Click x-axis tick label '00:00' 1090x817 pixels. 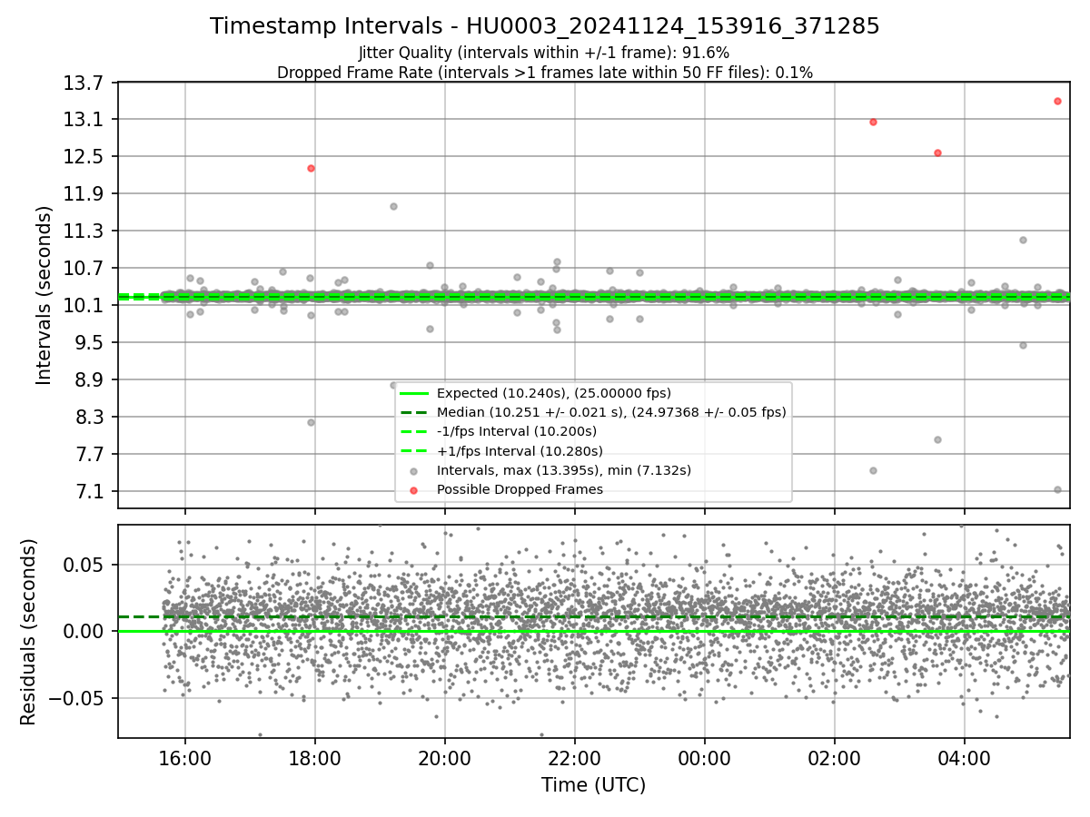tap(705, 758)
